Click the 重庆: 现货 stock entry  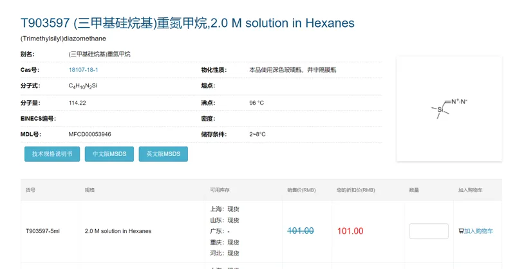pos(225,243)
